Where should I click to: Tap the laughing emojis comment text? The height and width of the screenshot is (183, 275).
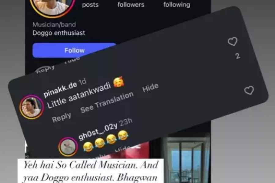(x=106, y=141)
